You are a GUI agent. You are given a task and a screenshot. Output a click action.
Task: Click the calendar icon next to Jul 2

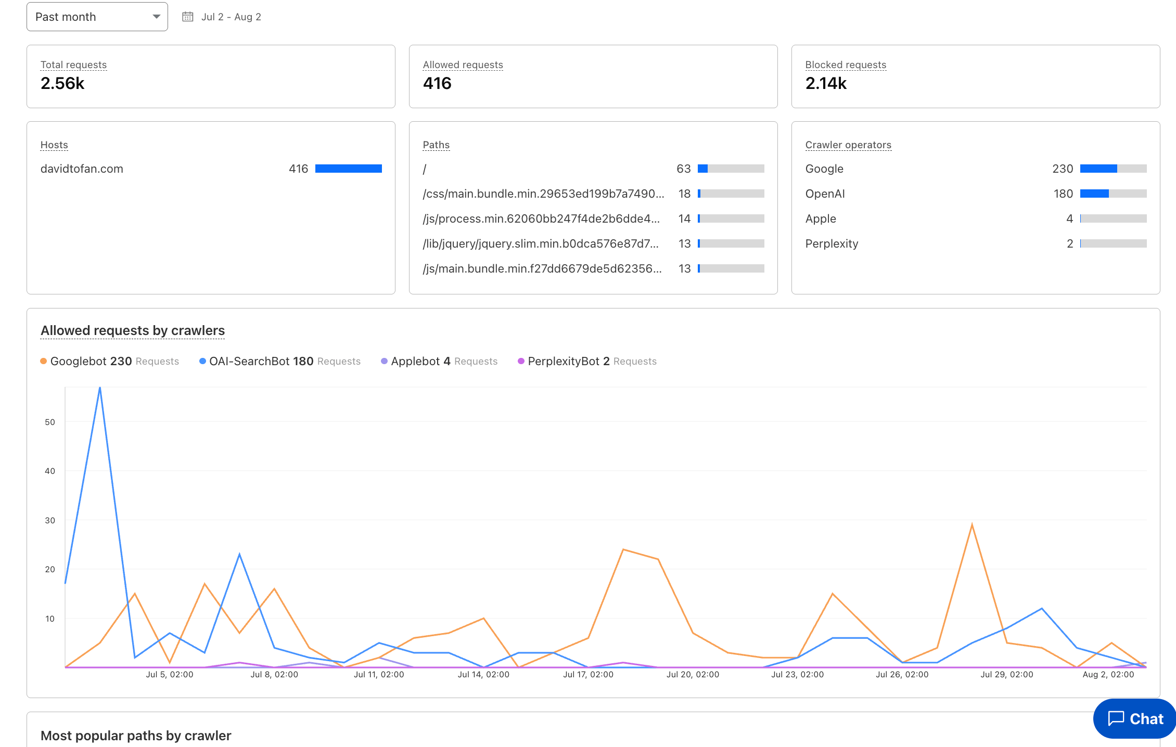(x=188, y=16)
